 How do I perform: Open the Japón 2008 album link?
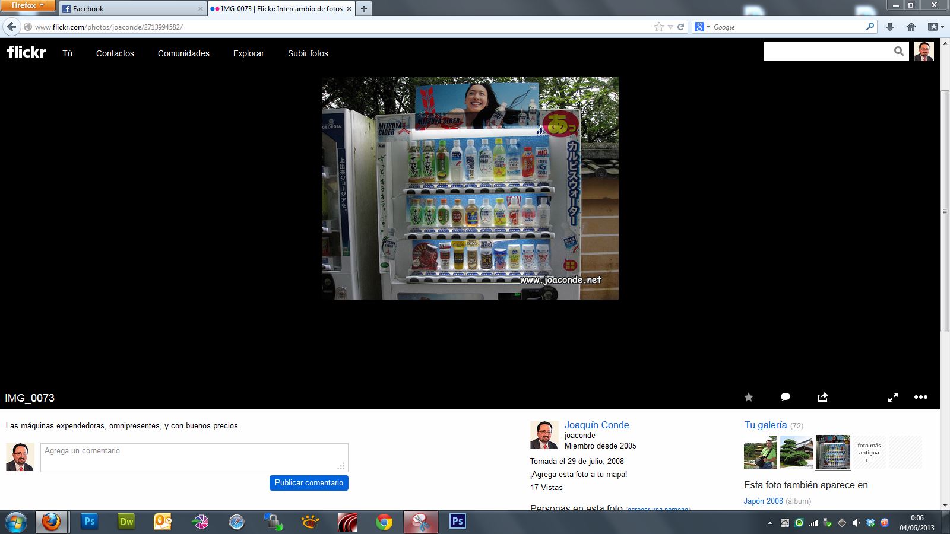(x=764, y=501)
